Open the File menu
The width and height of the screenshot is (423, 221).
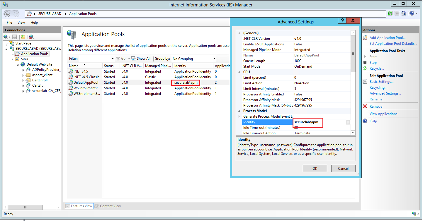[x=9, y=22]
